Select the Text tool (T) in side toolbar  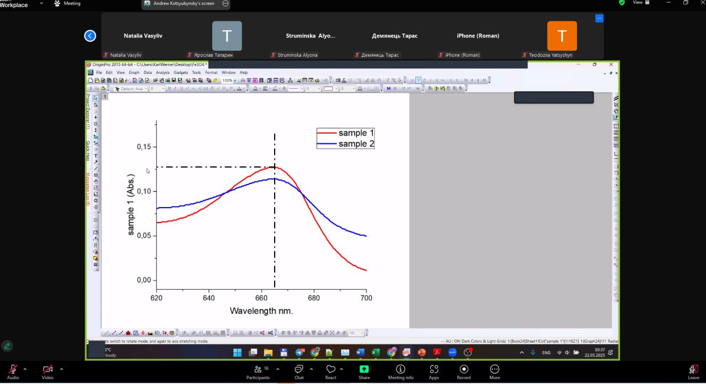95,156
